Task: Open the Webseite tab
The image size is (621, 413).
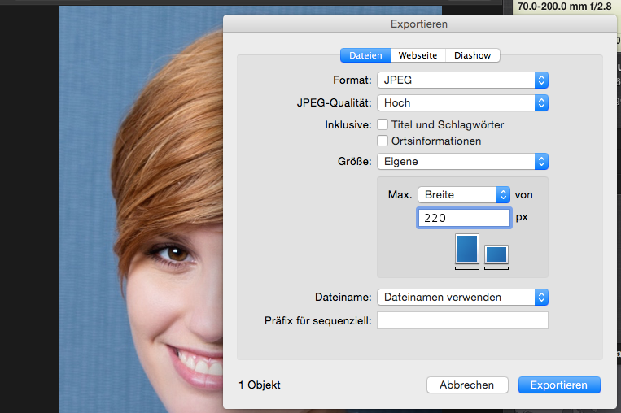Action: click(418, 55)
